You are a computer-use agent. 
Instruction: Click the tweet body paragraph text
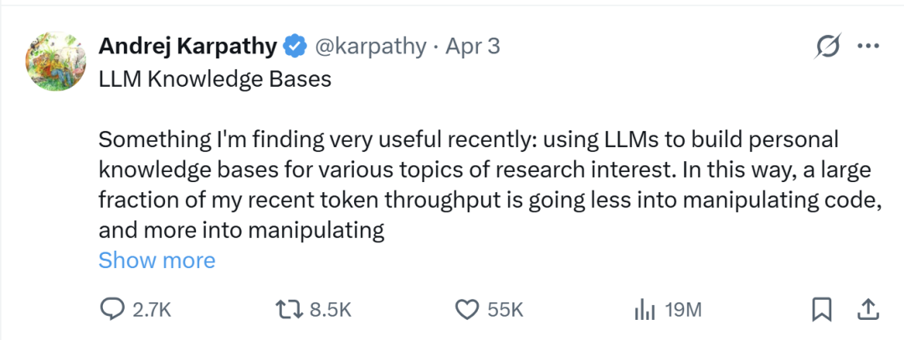(469, 185)
